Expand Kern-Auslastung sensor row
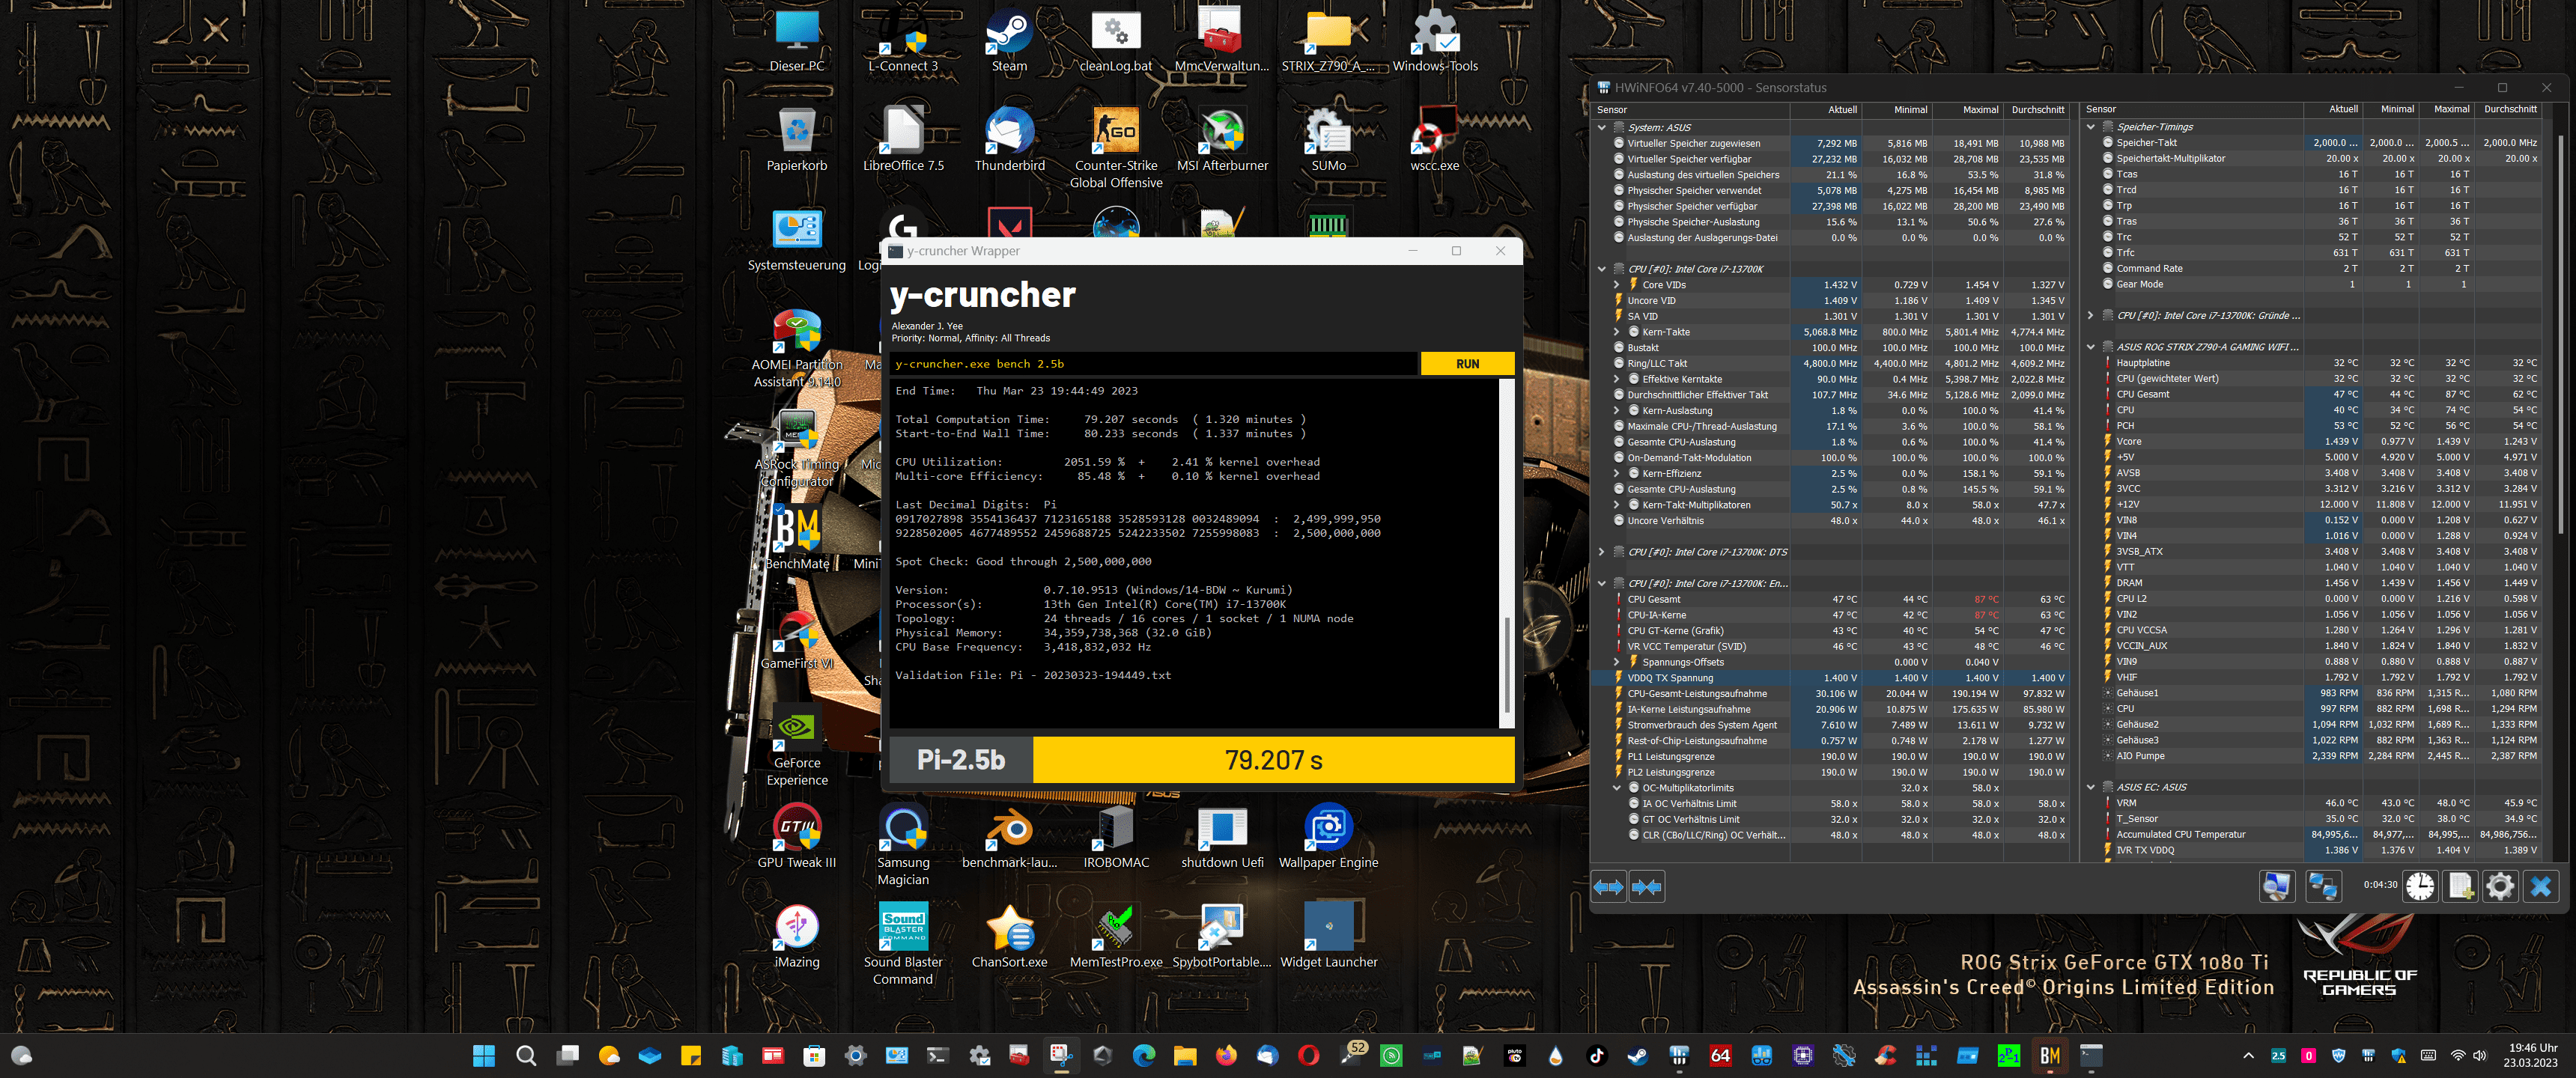 point(1617,411)
